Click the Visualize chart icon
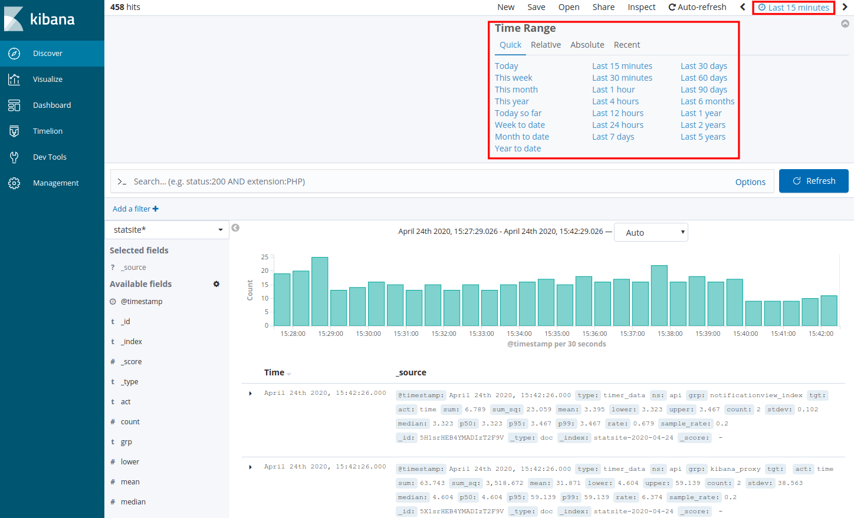Viewport: 854px width, 518px height. (14, 80)
